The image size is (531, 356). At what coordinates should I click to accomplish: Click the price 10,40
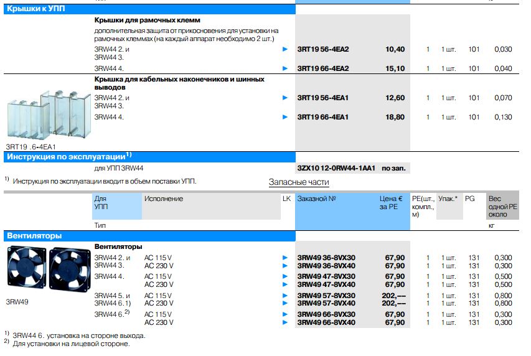tap(395, 49)
